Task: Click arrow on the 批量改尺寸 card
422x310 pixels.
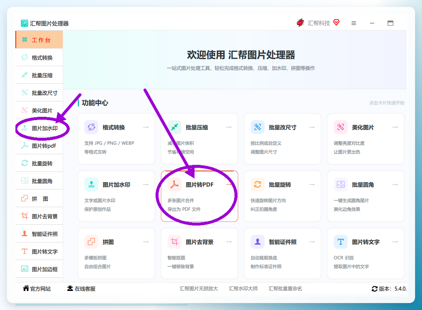Action: (312, 127)
